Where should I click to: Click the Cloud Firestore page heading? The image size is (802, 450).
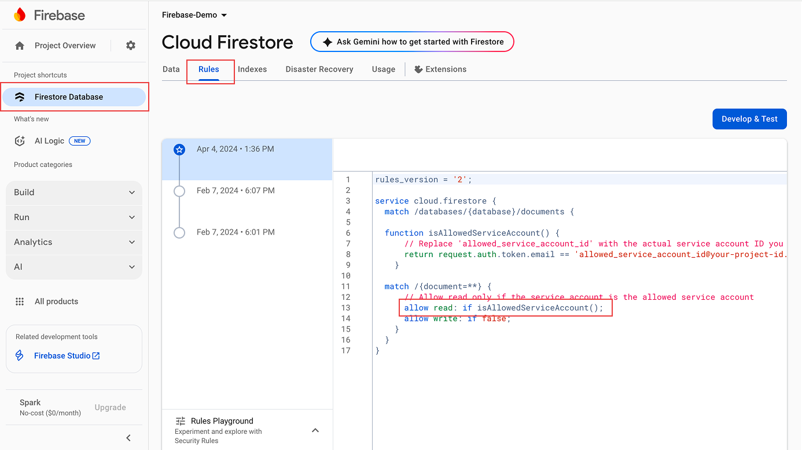point(227,42)
